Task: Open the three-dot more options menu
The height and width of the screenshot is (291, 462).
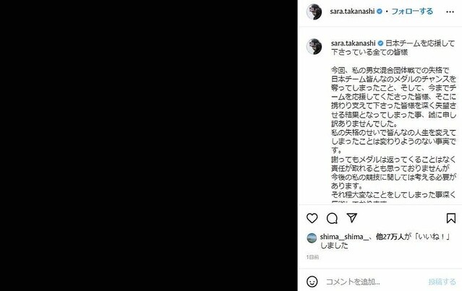Action: point(450,12)
